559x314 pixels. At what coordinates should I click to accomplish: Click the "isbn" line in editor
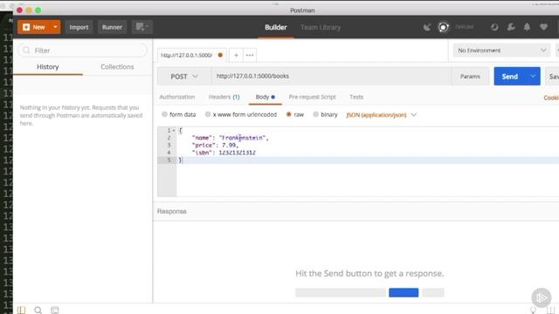click(x=224, y=153)
